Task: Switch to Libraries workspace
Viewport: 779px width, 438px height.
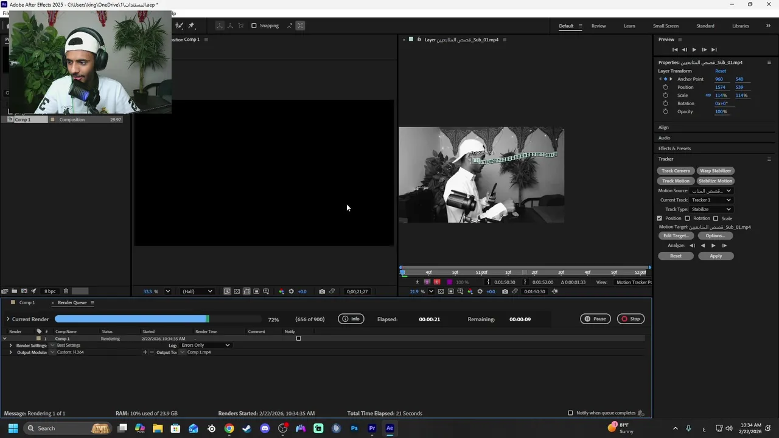Action: point(741,26)
